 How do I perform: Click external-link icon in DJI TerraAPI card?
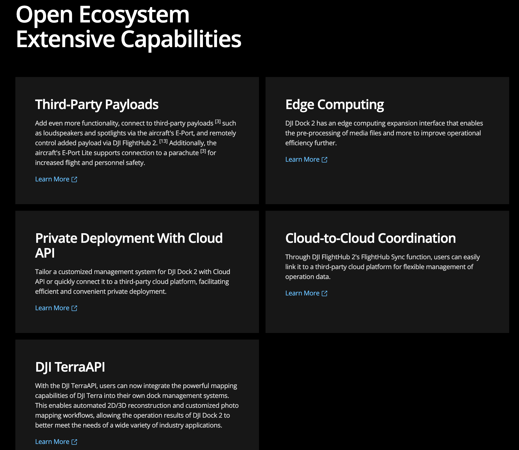point(74,442)
